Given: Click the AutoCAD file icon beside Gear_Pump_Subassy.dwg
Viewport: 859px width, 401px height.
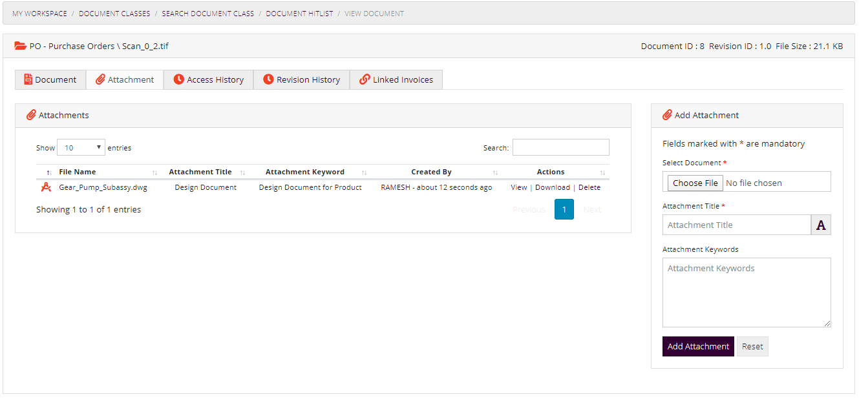Looking at the screenshot, I should pos(46,187).
